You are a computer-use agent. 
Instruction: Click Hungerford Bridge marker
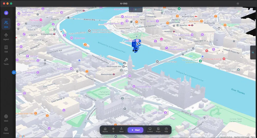pyautogui.click(x=89, y=31)
